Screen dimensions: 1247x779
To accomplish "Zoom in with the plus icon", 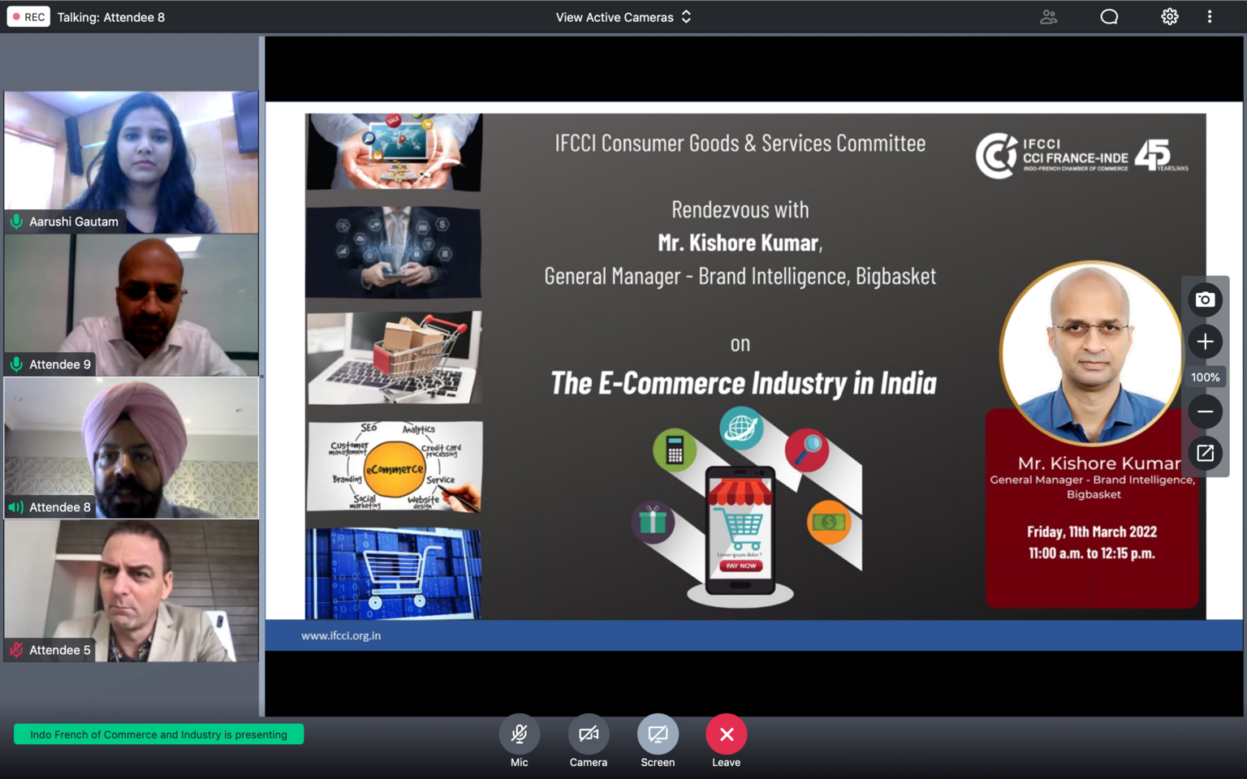I will coord(1205,342).
